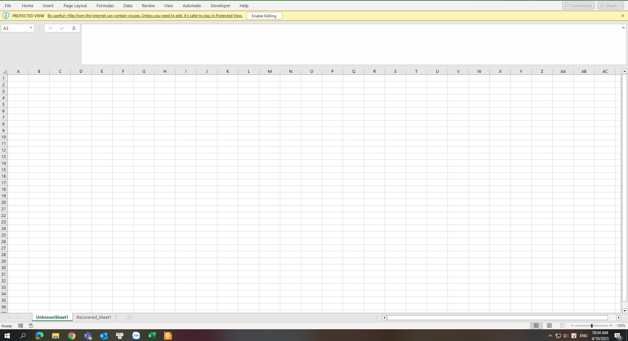Click the zoom slider handle
The width and height of the screenshot is (628, 341).
click(591, 326)
